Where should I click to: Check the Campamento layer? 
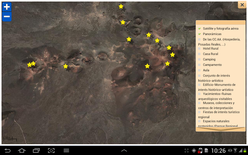click(x=199, y=65)
